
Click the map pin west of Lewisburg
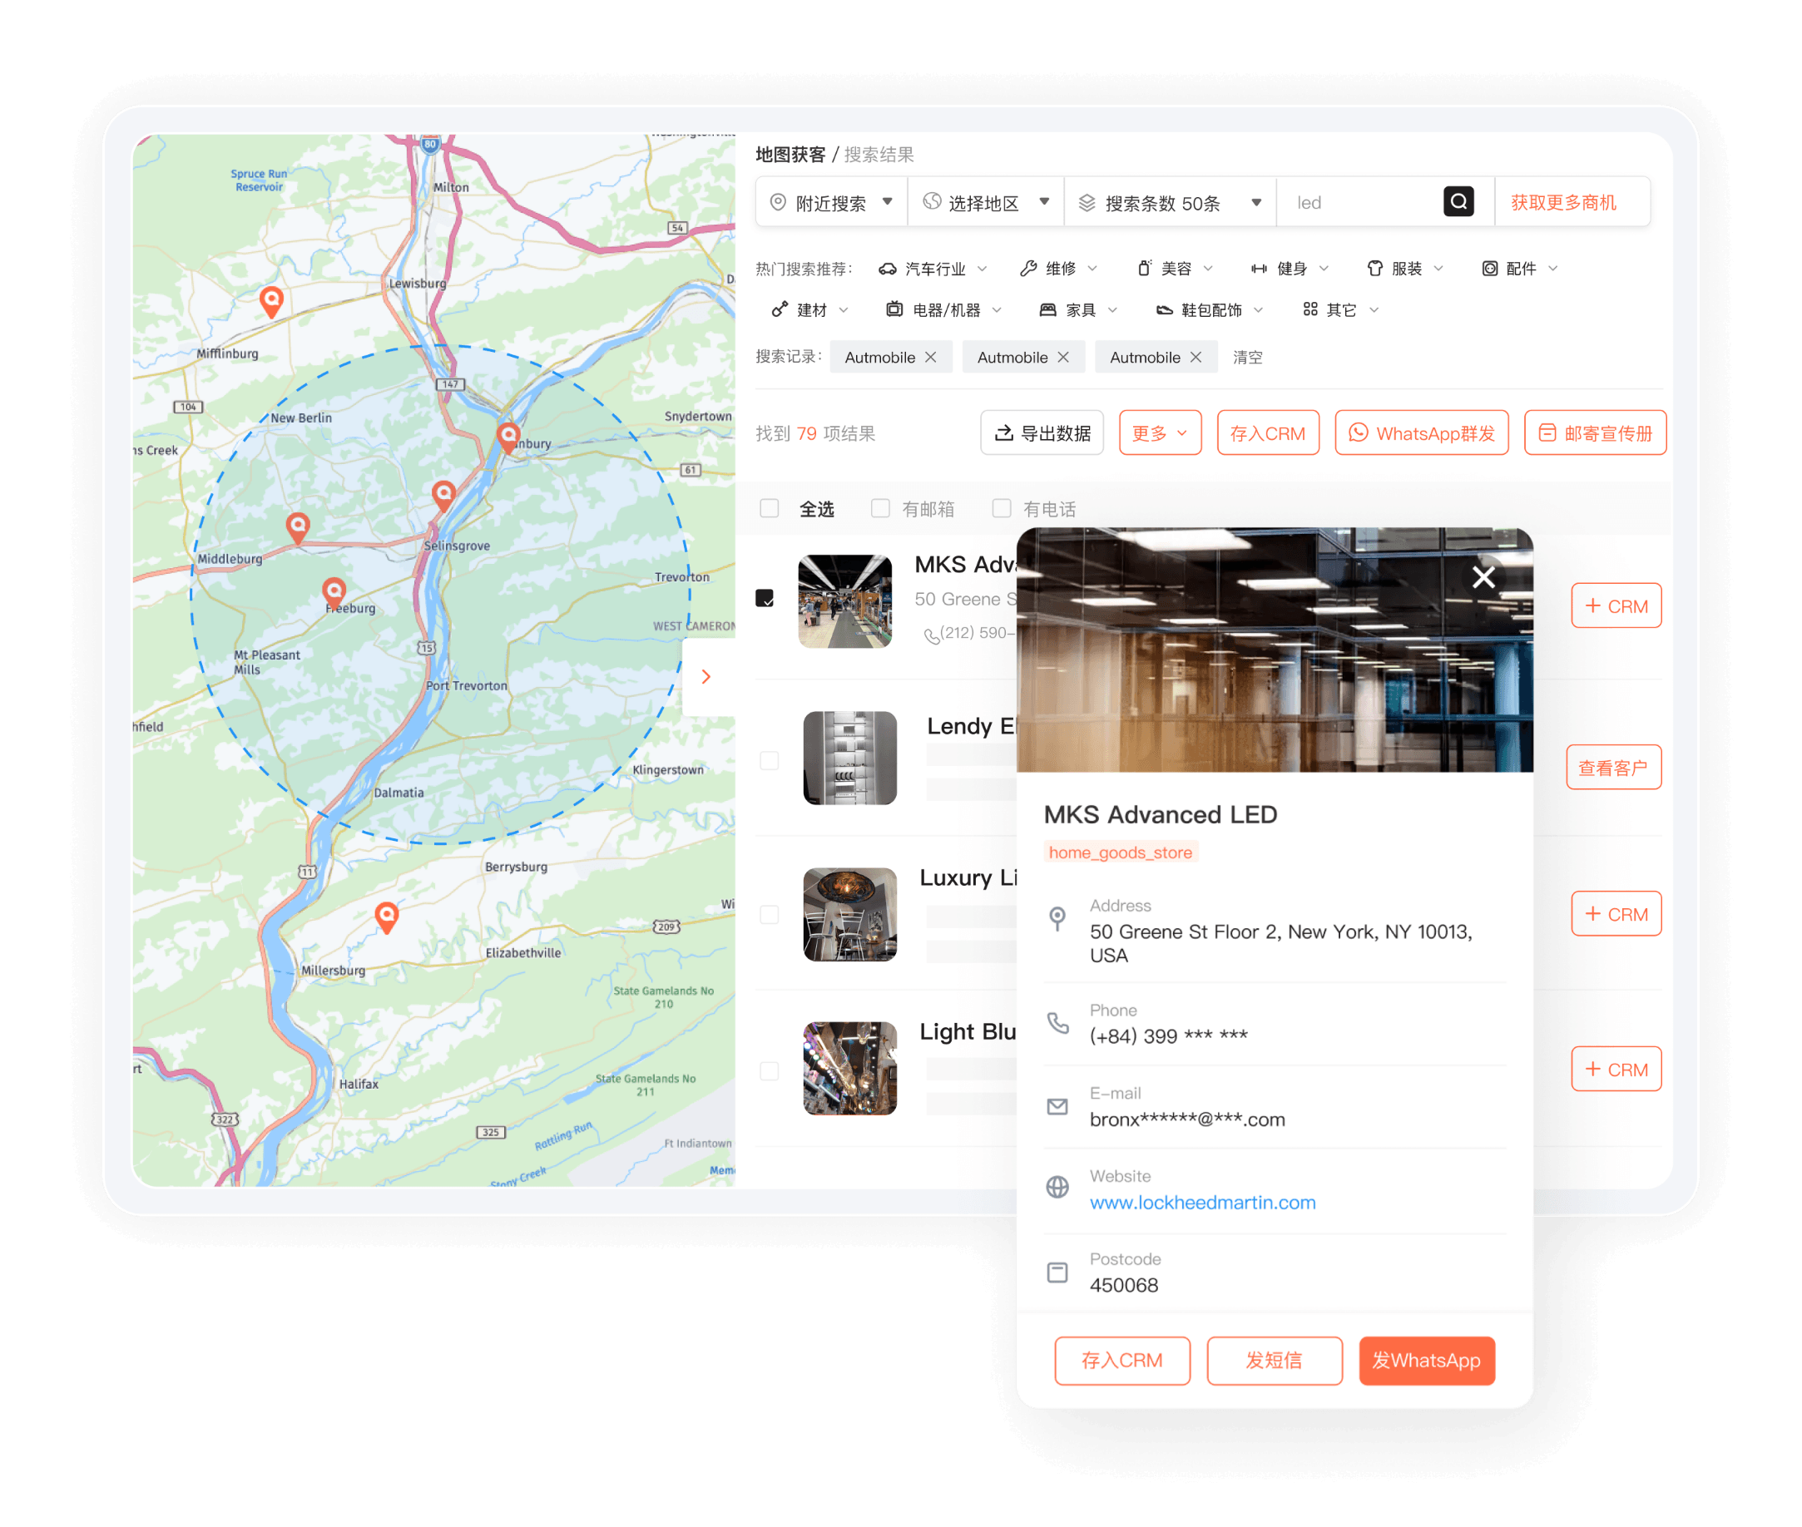pos(272,301)
